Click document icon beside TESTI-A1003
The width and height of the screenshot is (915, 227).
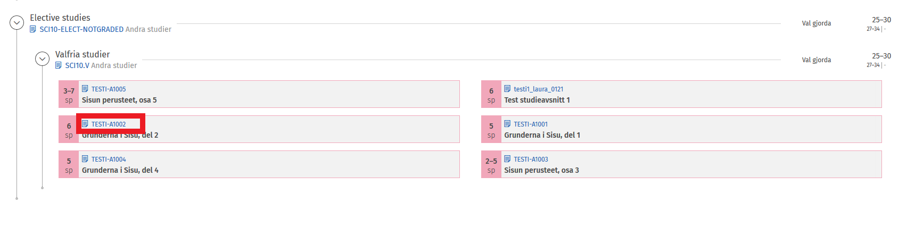tap(507, 159)
